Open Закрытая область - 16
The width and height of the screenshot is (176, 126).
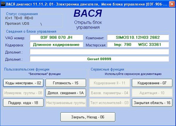(152, 103)
